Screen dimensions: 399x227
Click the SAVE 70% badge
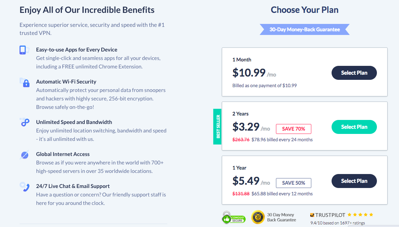pos(293,129)
